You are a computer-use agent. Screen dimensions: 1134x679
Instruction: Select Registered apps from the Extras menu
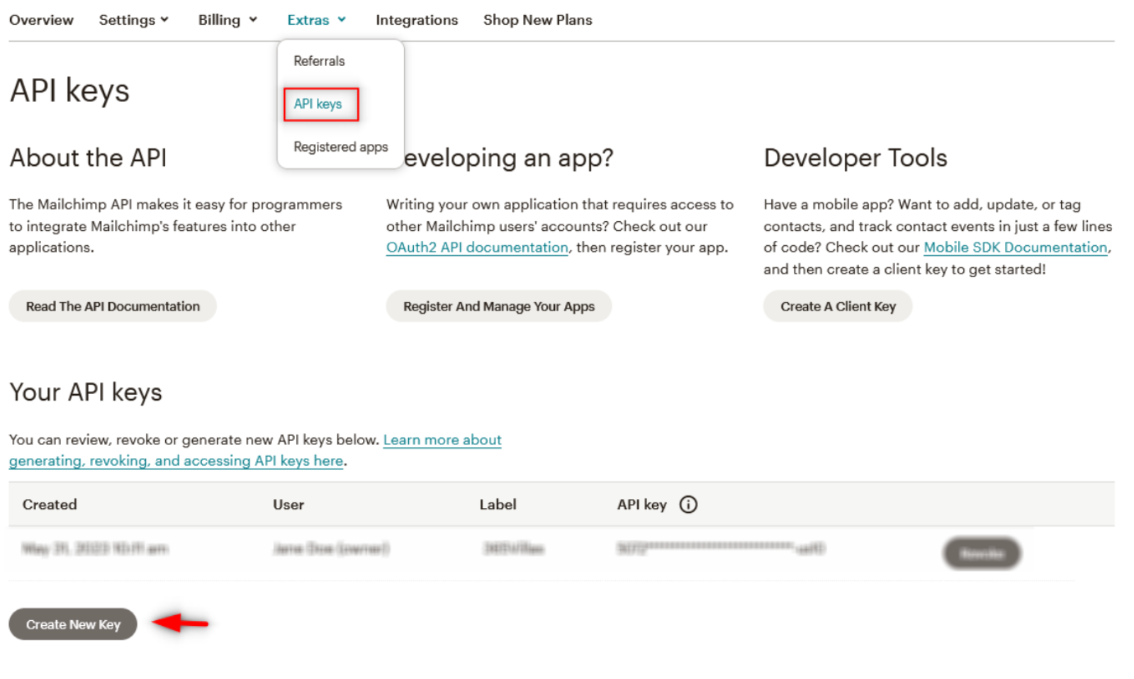click(341, 147)
